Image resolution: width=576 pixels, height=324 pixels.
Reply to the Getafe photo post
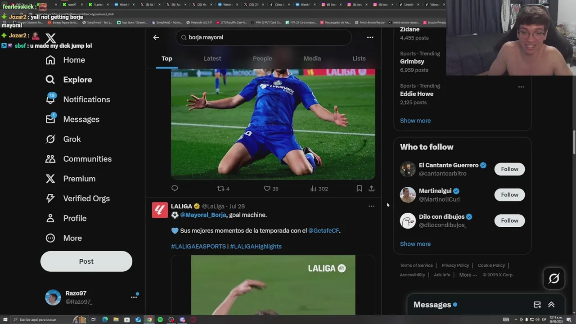click(175, 189)
